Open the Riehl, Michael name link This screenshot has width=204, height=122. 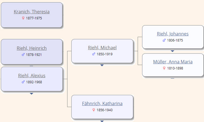pos(102,48)
